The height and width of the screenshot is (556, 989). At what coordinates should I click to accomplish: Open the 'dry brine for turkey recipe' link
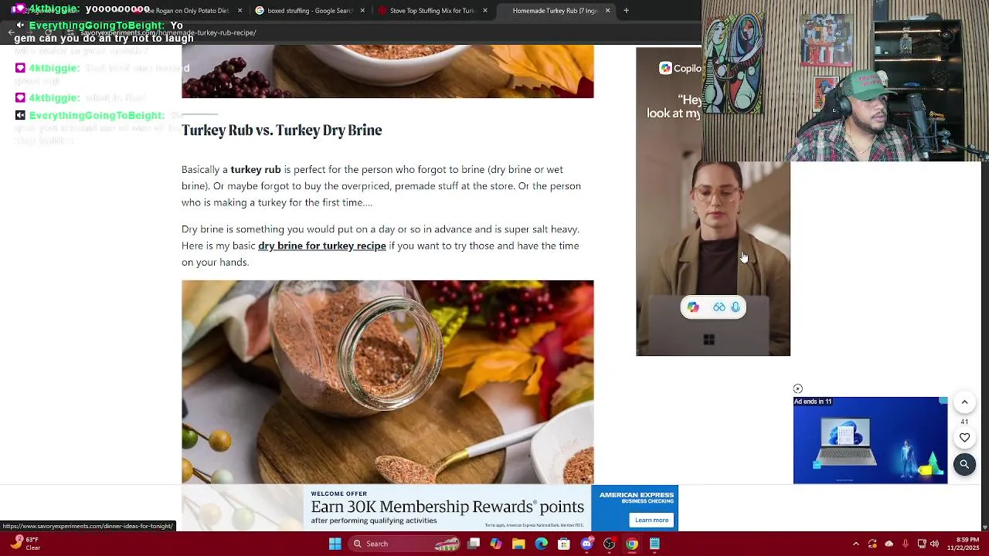point(322,246)
